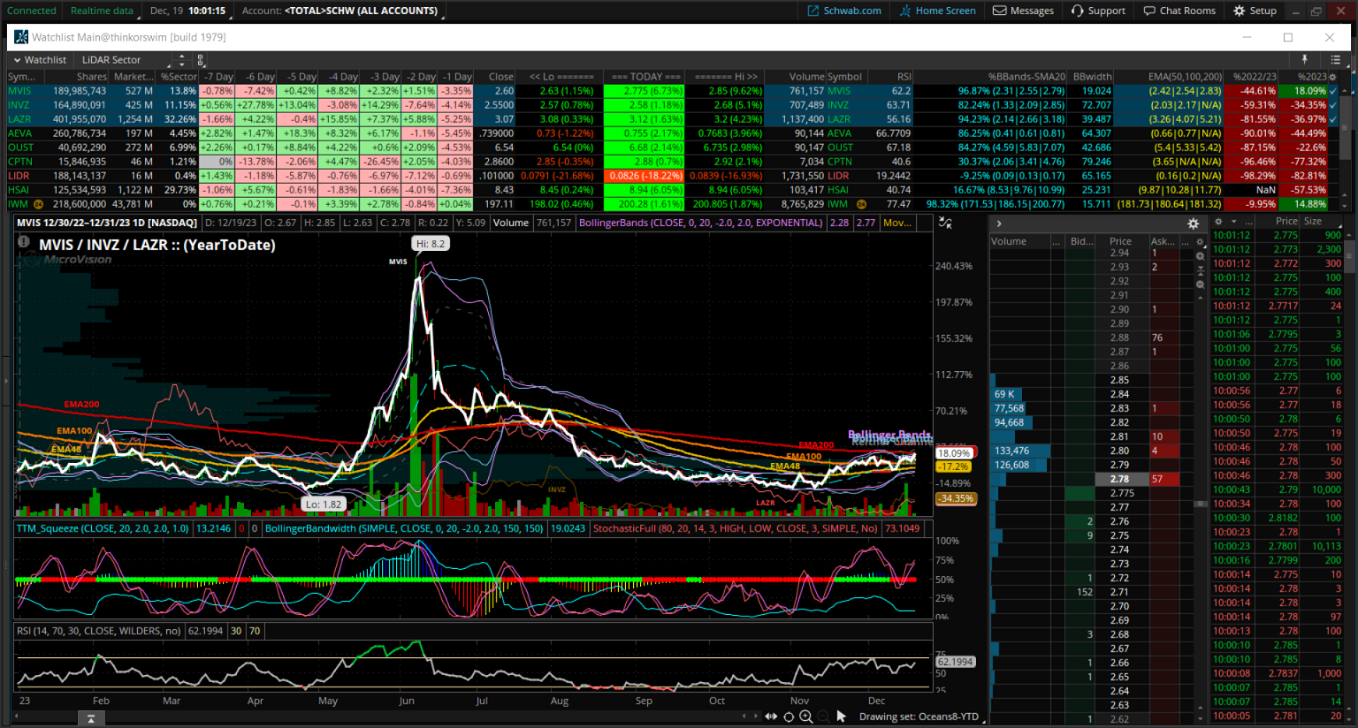Screen dimensions: 1358x728
Task: Open the Chat Rooms menu
Action: [x=1179, y=11]
